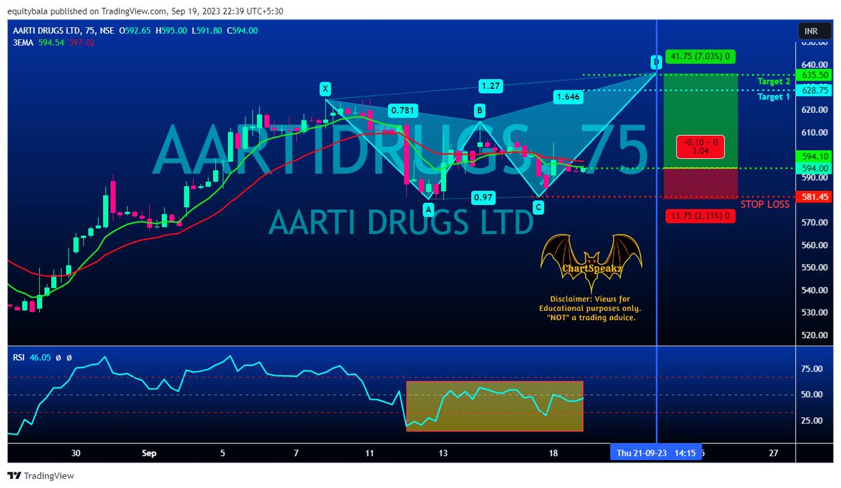The image size is (841, 488).
Task: Click the 628.75 price axis tag
Action: click(x=813, y=91)
